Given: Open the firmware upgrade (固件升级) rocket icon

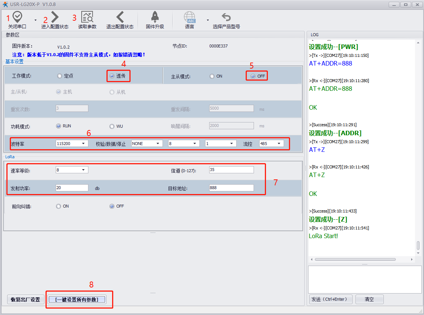Looking at the screenshot, I should click(155, 17).
